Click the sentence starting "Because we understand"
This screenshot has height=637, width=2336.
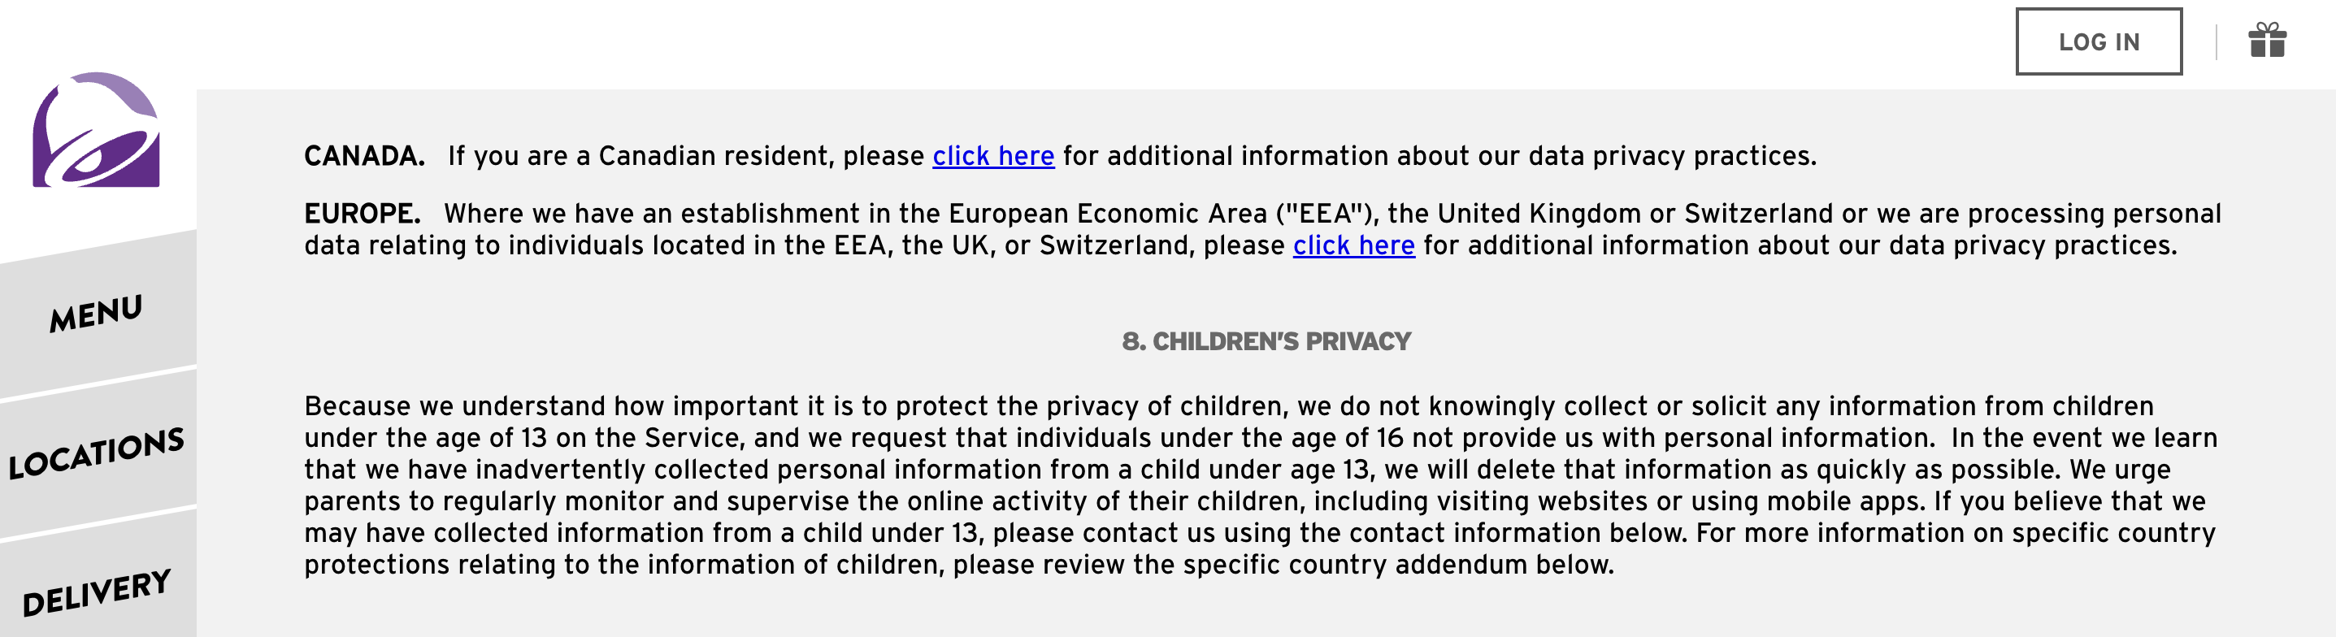[1261, 422]
